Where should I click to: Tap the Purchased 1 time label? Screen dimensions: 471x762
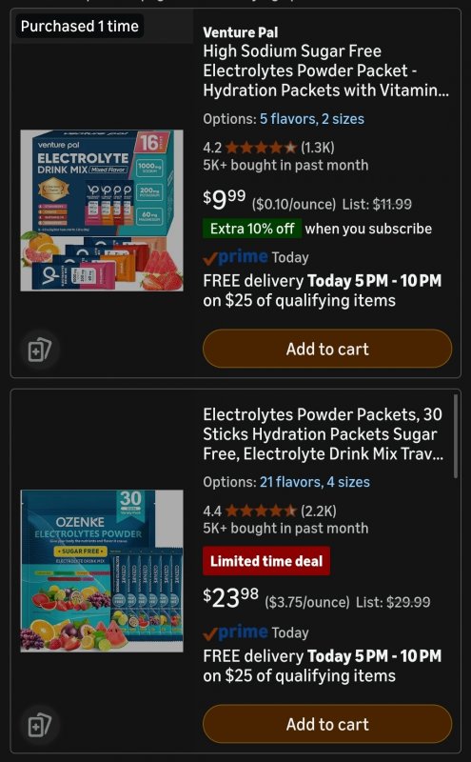pos(80,27)
